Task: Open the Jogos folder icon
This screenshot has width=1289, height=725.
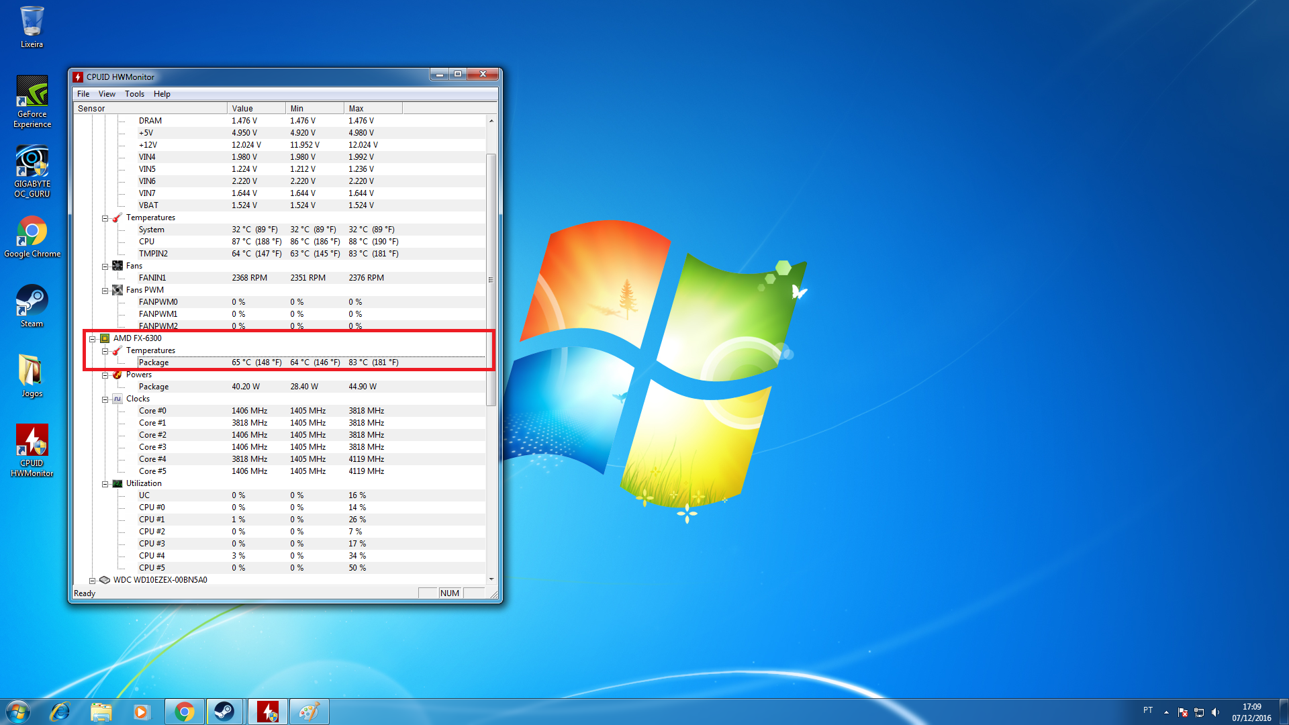Action: pos(32,377)
